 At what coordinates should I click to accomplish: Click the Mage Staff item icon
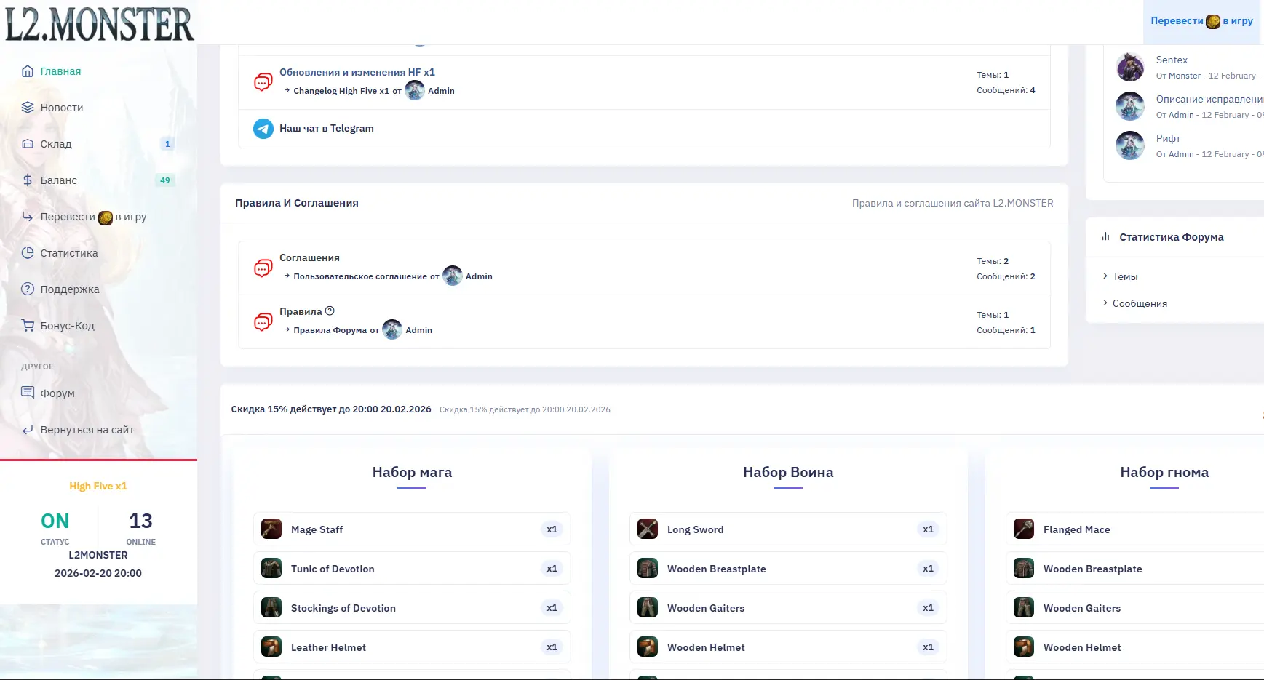(271, 529)
